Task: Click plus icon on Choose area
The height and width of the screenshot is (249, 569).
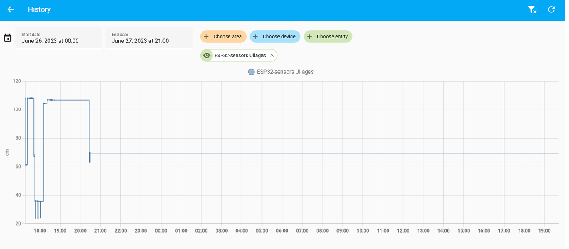Action: [207, 37]
